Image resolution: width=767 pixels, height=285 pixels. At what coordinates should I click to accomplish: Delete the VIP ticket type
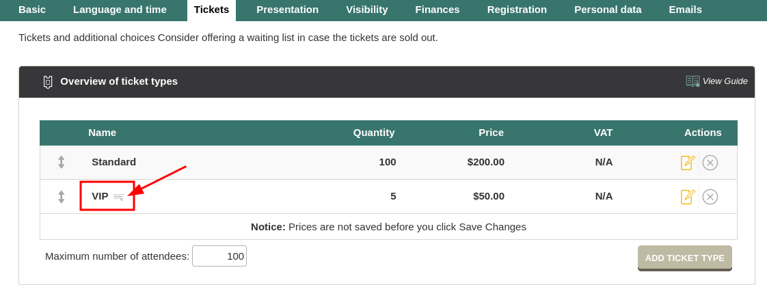point(710,197)
